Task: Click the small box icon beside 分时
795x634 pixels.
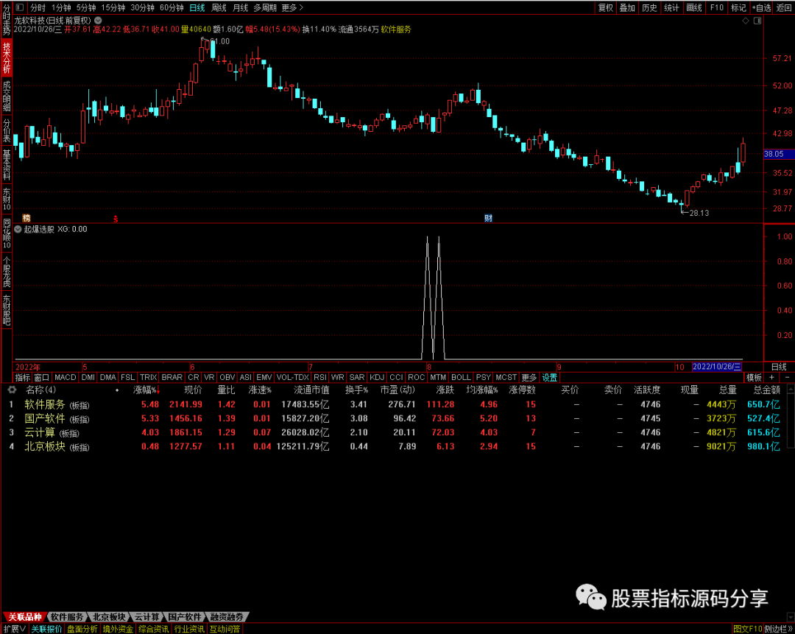Action: (21, 7)
